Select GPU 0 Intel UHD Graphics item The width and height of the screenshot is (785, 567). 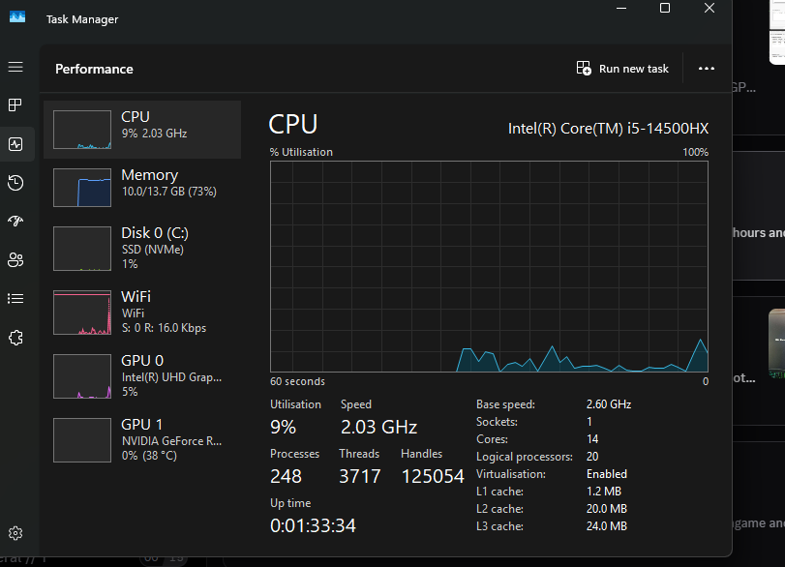click(x=141, y=375)
